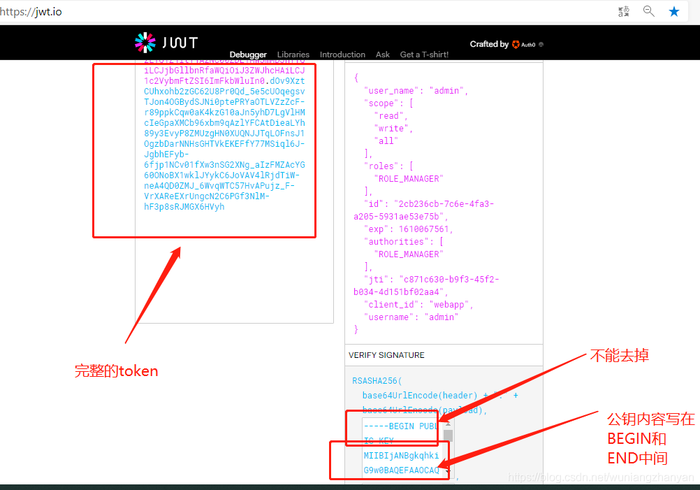Click the "username": "admin" line
This screenshot has height=490, width=700.
(411, 317)
